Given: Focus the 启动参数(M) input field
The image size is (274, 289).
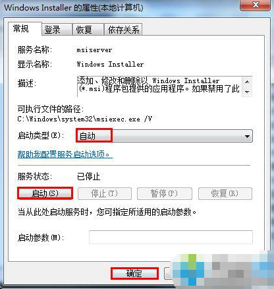Looking at the screenshot, I should [x=171, y=237].
